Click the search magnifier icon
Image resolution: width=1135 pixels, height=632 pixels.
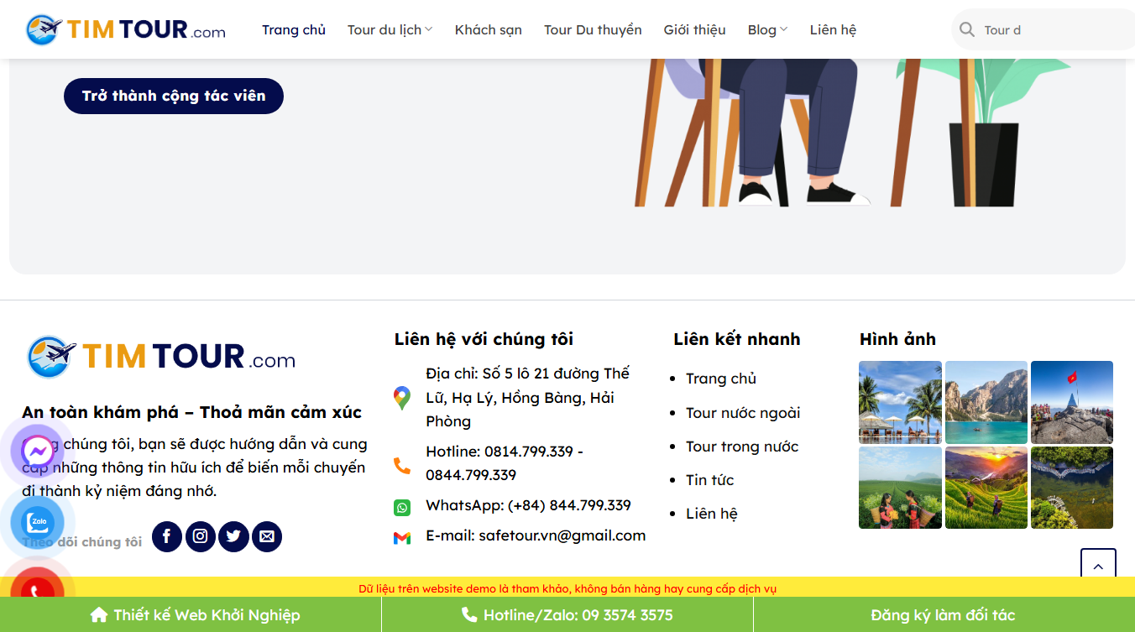pyautogui.click(x=967, y=29)
